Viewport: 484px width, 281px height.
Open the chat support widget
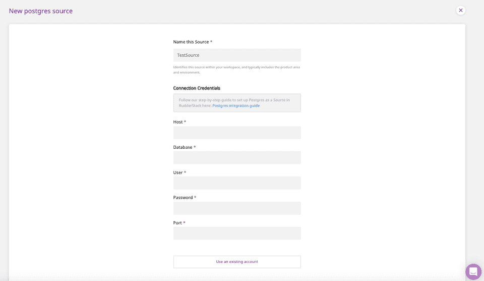(473, 271)
